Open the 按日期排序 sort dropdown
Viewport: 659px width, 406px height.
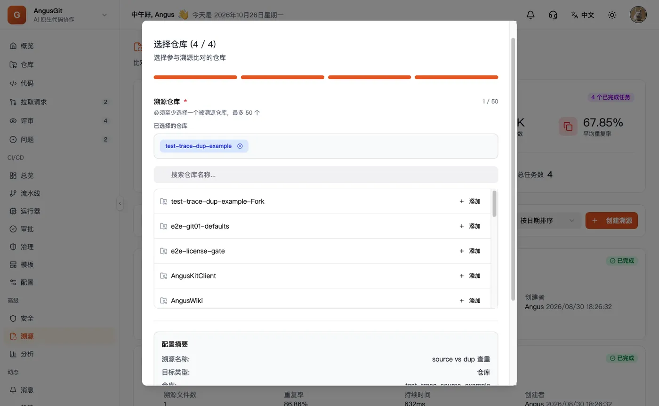tap(549, 221)
